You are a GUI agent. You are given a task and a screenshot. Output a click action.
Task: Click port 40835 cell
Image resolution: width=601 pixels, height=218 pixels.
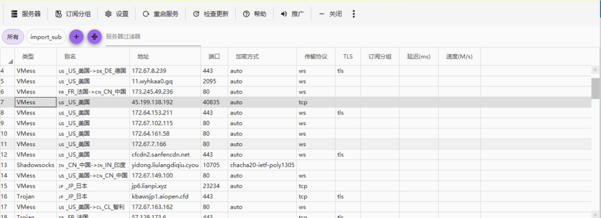(x=214, y=102)
